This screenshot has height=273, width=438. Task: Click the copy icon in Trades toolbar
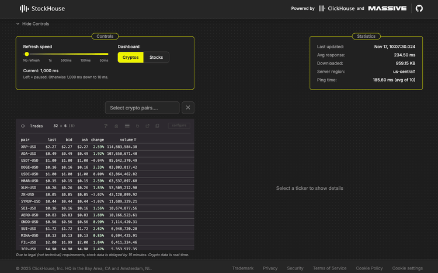[x=157, y=126]
